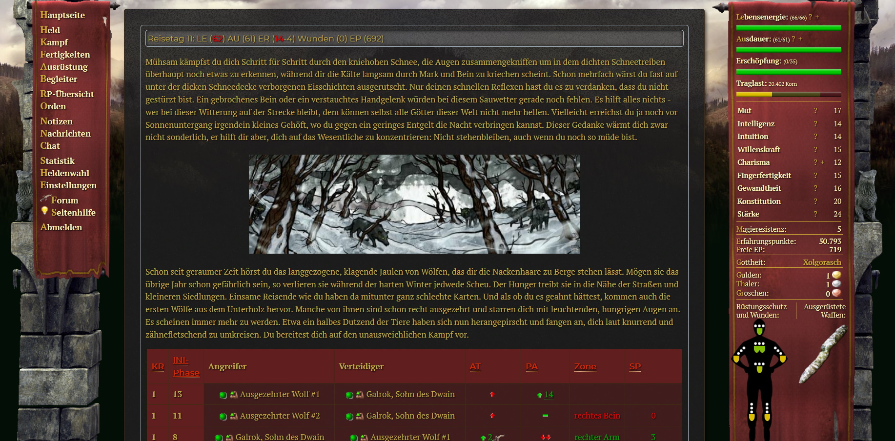Open the Forum via crossed-swords icon
This screenshot has height=441, width=895.
click(x=45, y=199)
